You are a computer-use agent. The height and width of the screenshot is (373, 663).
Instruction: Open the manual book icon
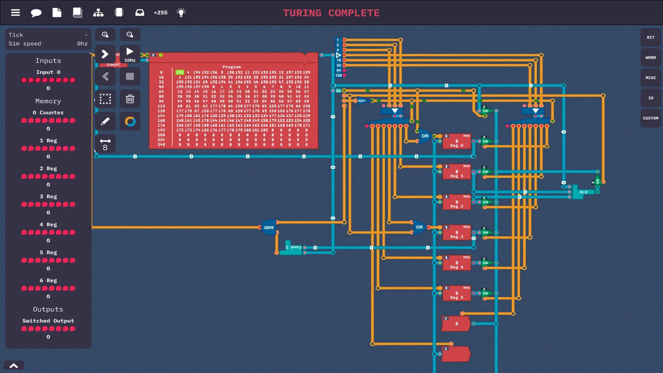pyautogui.click(x=77, y=13)
